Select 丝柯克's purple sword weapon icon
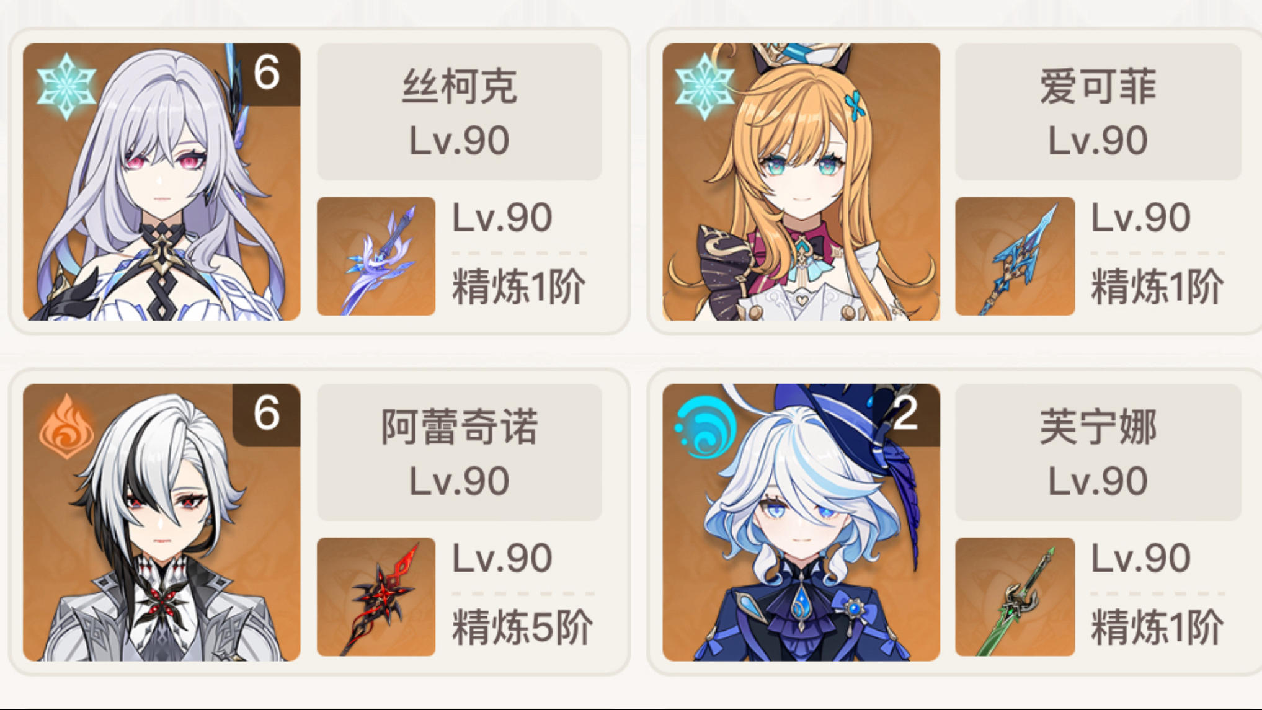This screenshot has width=1262, height=710. [376, 256]
